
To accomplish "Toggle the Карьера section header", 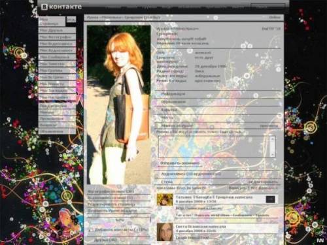I will pyautogui.click(x=218, y=110).
